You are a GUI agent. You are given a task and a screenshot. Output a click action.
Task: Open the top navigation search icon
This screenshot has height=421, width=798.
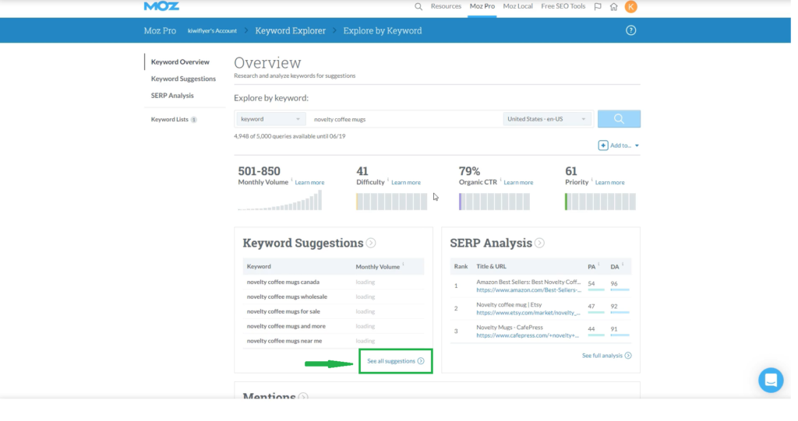coord(418,6)
